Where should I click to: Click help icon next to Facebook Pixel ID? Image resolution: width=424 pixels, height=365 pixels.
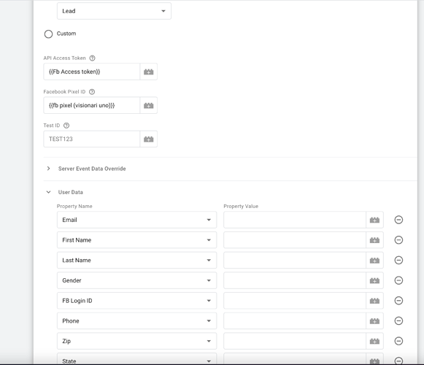pyautogui.click(x=92, y=92)
